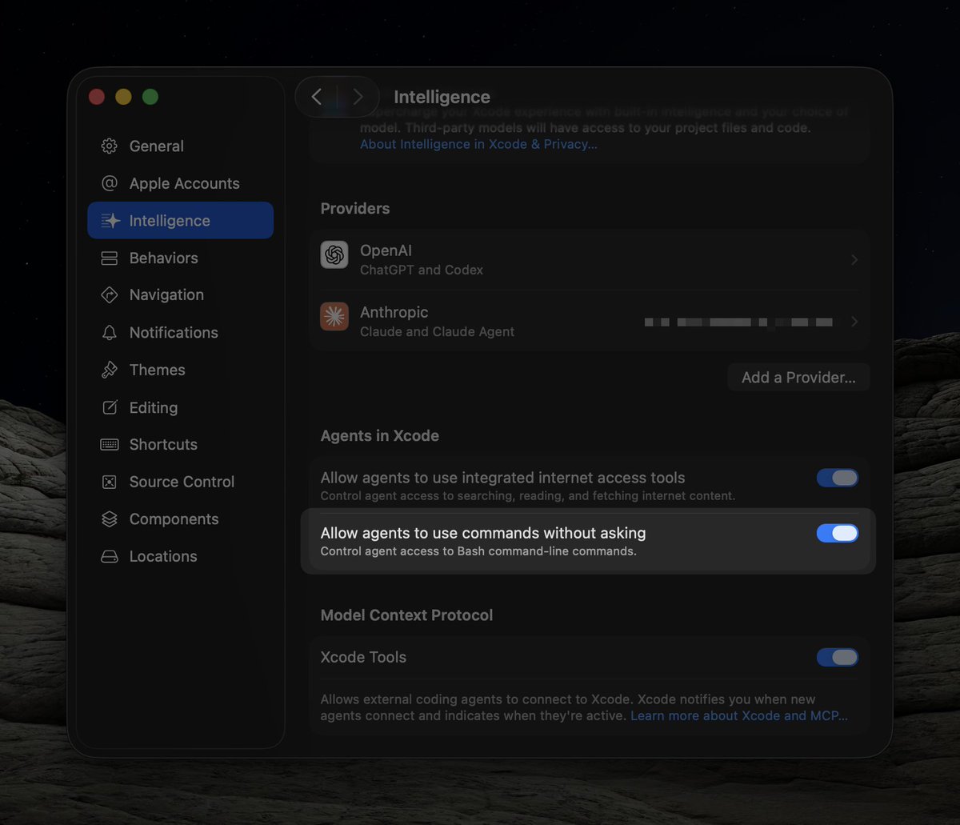
Task: Click the ChatGPT and Codex subtitle
Action: (422, 270)
